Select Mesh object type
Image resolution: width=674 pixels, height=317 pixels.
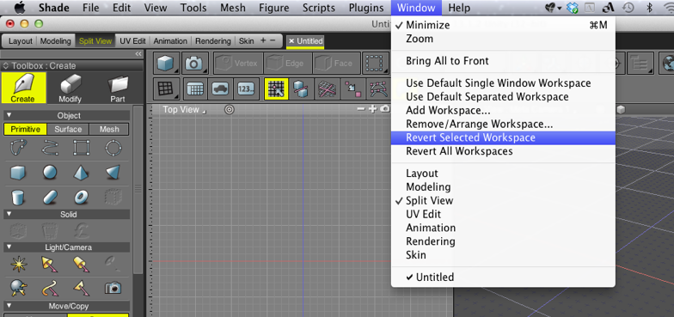click(x=109, y=129)
